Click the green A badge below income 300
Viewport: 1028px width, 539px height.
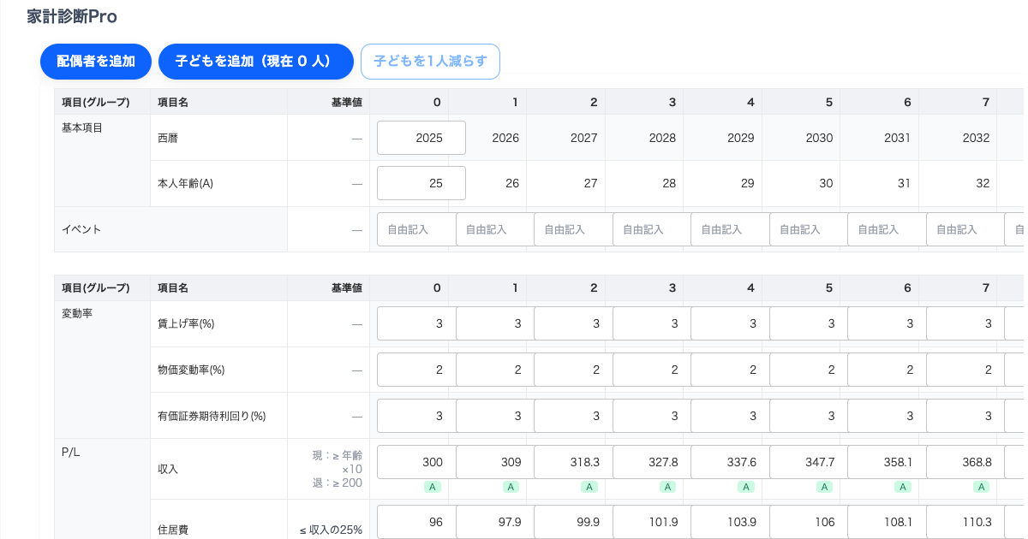[433, 487]
